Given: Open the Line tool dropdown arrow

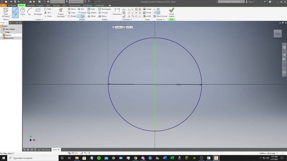Looking at the screenshot, I should pyautogui.click(x=15, y=16).
